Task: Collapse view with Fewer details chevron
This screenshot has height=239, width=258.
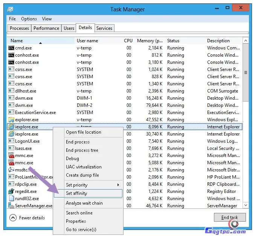Action: (x=13, y=217)
